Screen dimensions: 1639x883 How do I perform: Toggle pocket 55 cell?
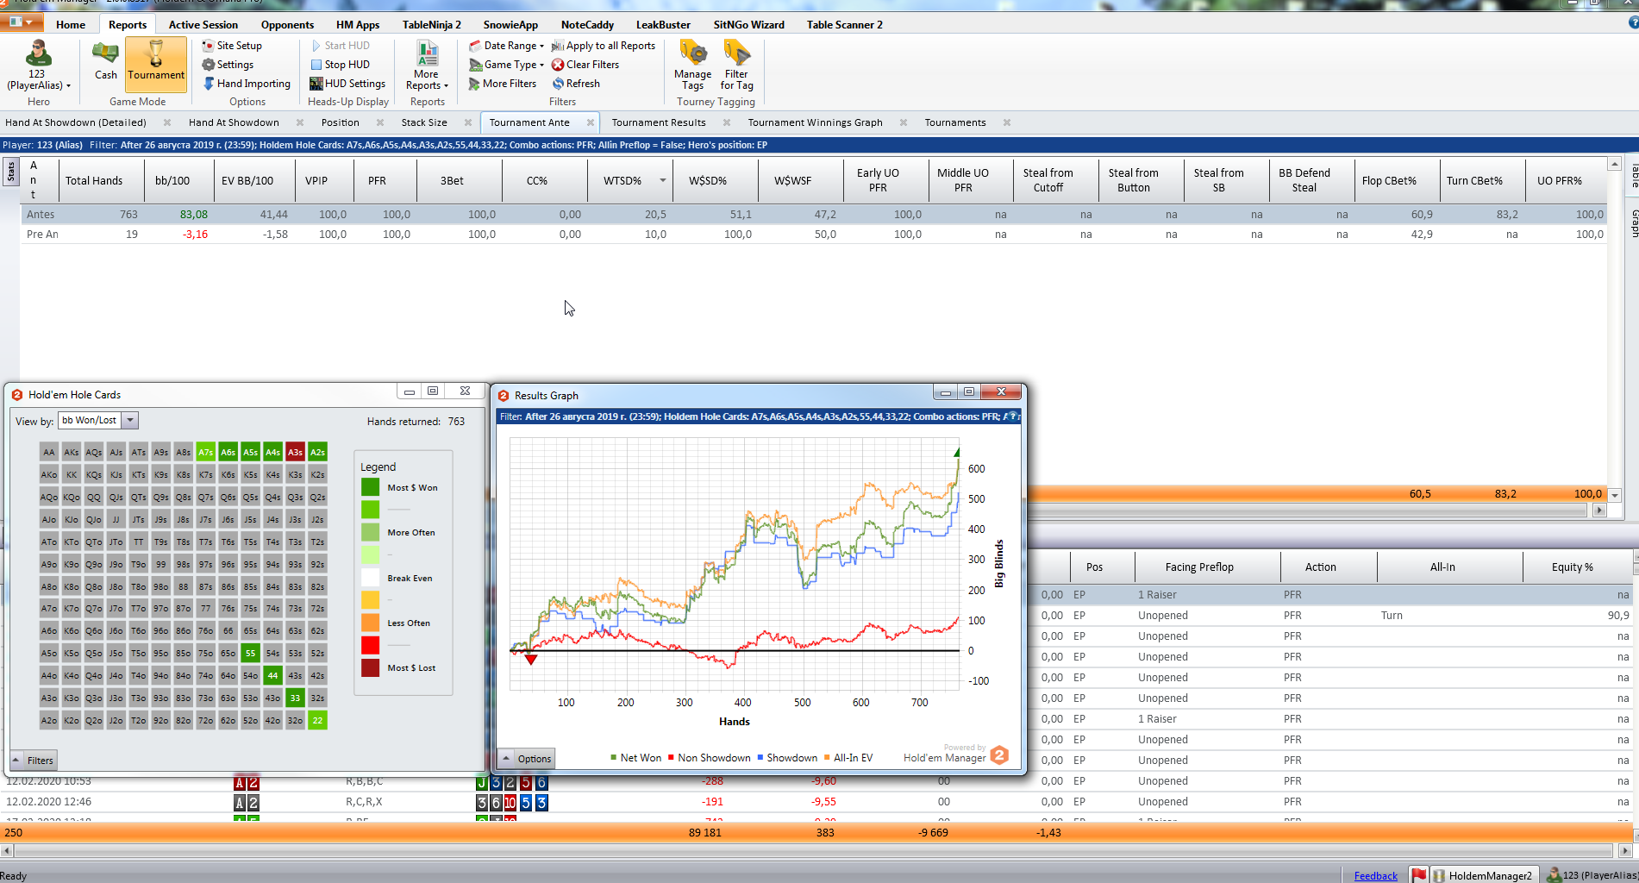coord(250,653)
